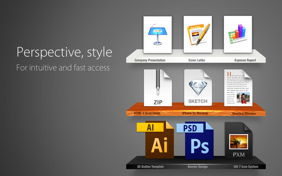Click the 'Perspective, style' headline text

(65, 52)
